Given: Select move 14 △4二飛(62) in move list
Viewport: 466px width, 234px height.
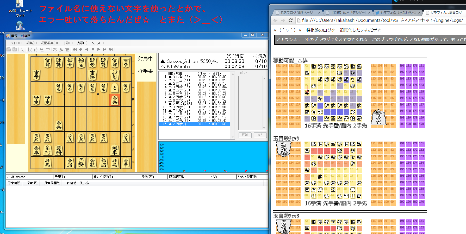Looking at the screenshot, I should (195, 121).
